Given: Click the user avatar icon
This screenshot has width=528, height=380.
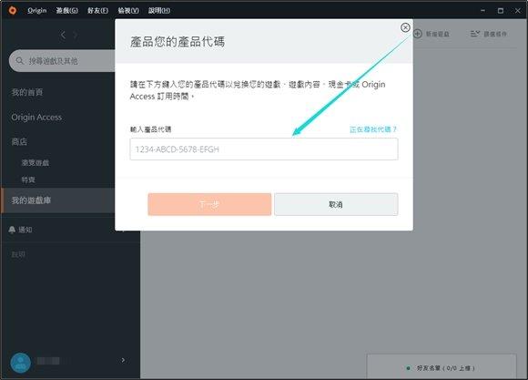Looking at the screenshot, I should tap(21, 363).
